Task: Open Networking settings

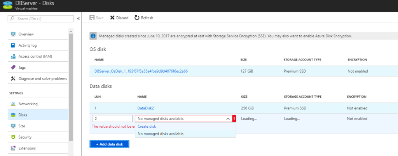Action: pos(38,104)
